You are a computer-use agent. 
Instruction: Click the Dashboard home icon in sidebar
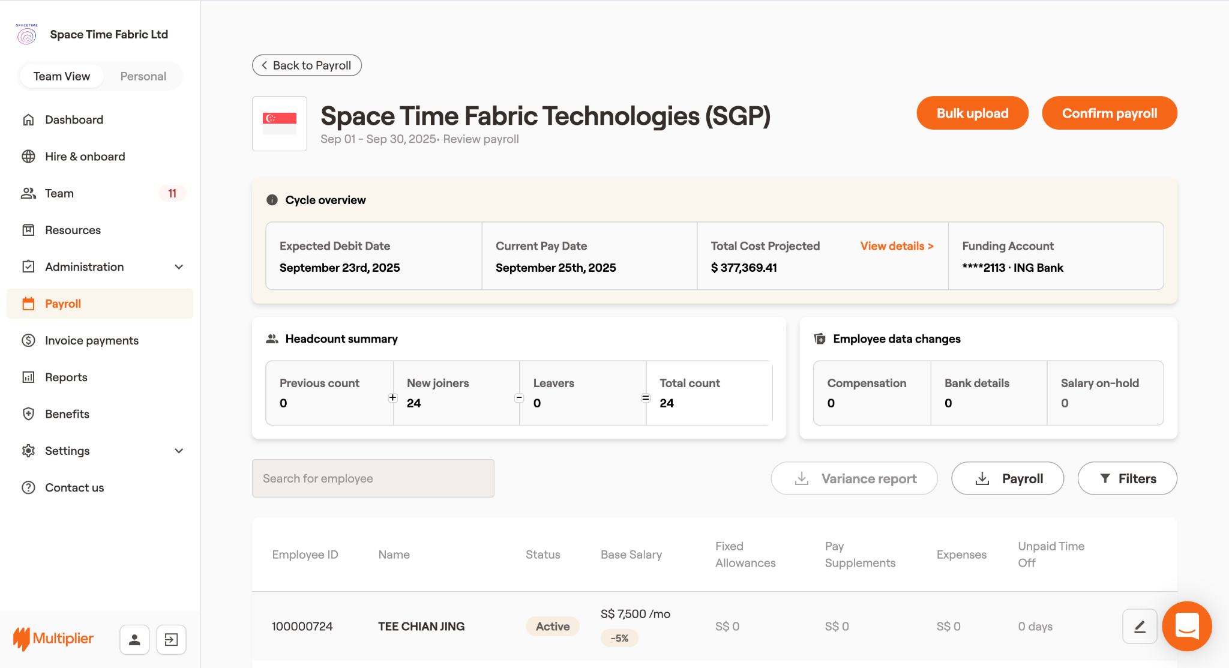28,119
